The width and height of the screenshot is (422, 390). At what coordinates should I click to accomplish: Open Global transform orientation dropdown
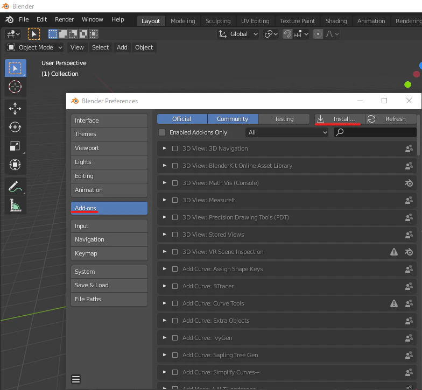[x=238, y=34]
